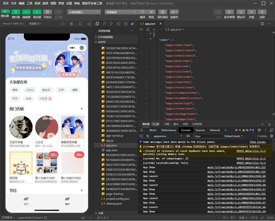Click the console Filter input field
Viewport: 275px width, 221px height.
tap(208, 136)
